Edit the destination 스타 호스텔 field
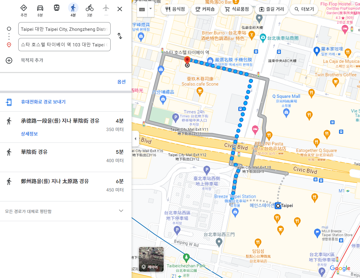This screenshot has height=278, width=360. (64, 45)
